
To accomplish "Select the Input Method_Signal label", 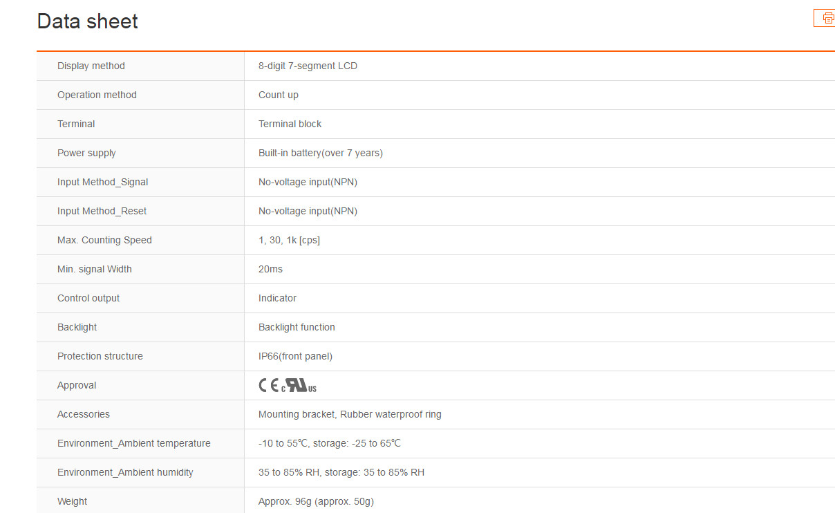I will click(x=103, y=183).
